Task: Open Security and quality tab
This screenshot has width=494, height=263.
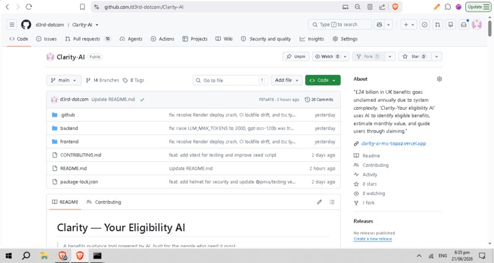Action: 266,39
